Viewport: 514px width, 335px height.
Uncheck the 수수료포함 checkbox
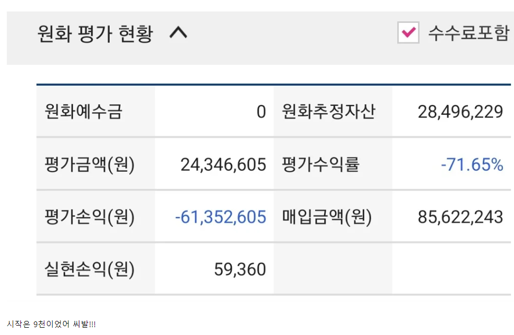[x=408, y=33]
